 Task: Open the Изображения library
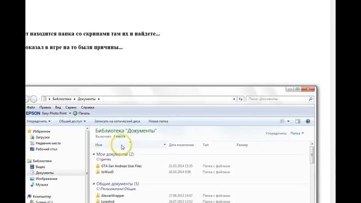tap(46, 179)
